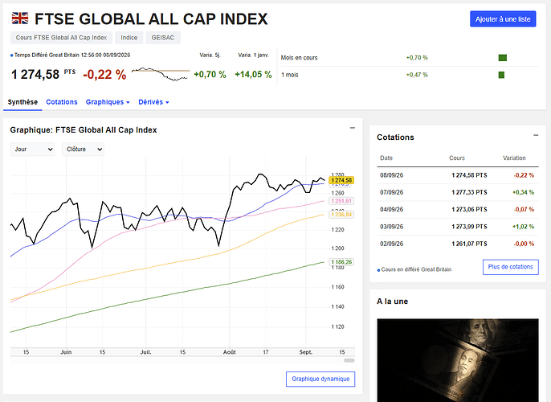Collapse the Graphique panel with minus icon

click(353, 128)
